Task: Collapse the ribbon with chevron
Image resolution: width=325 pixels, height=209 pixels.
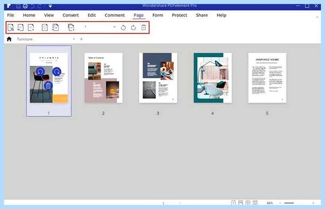Action: pos(317,17)
